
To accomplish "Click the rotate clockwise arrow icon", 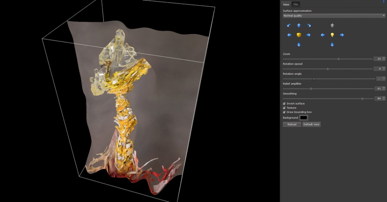I will coord(308,25).
